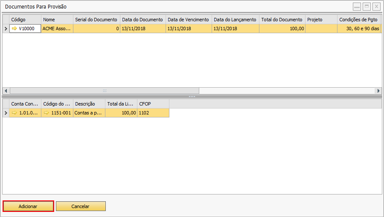
Task: Click due date cell in Data de Vencimento
Action: click(x=189, y=29)
